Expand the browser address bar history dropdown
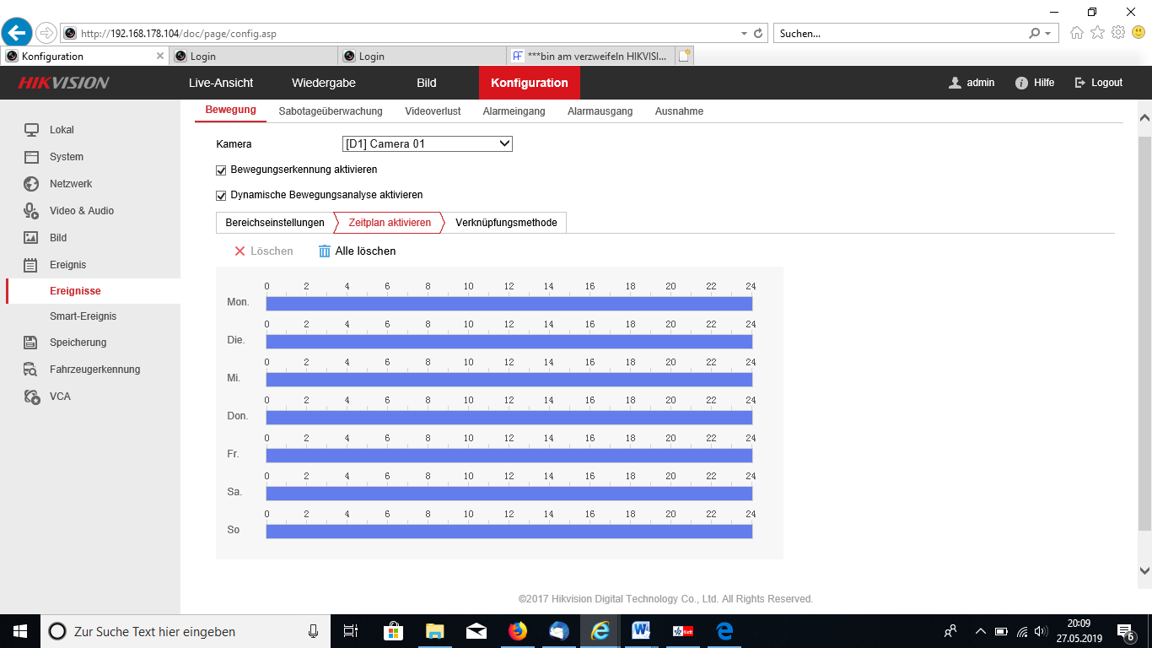This screenshot has width=1152, height=648. click(744, 34)
